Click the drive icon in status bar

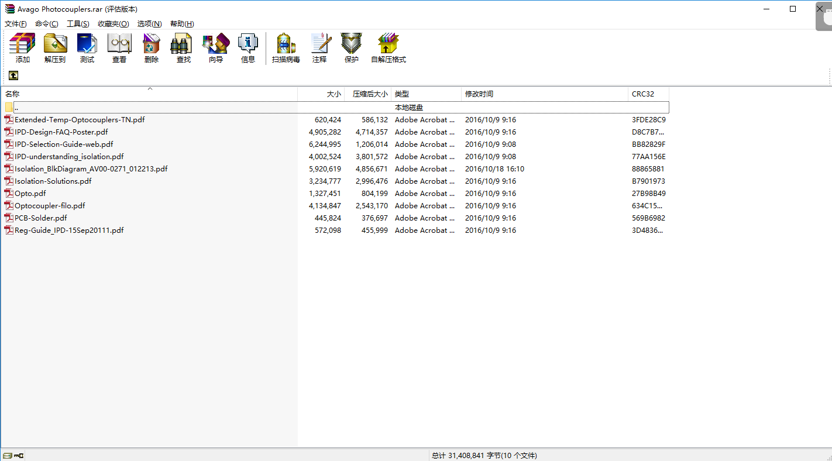pos(7,455)
